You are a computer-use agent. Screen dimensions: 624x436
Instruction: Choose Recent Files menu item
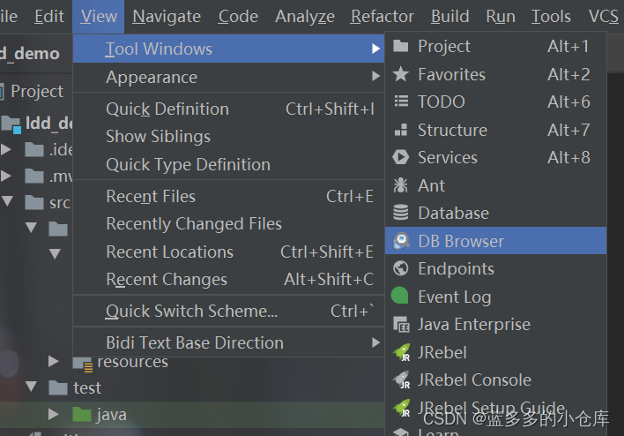point(229,197)
